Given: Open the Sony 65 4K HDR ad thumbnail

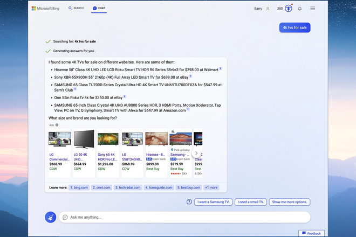Looking at the screenshot, I should [108, 139].
